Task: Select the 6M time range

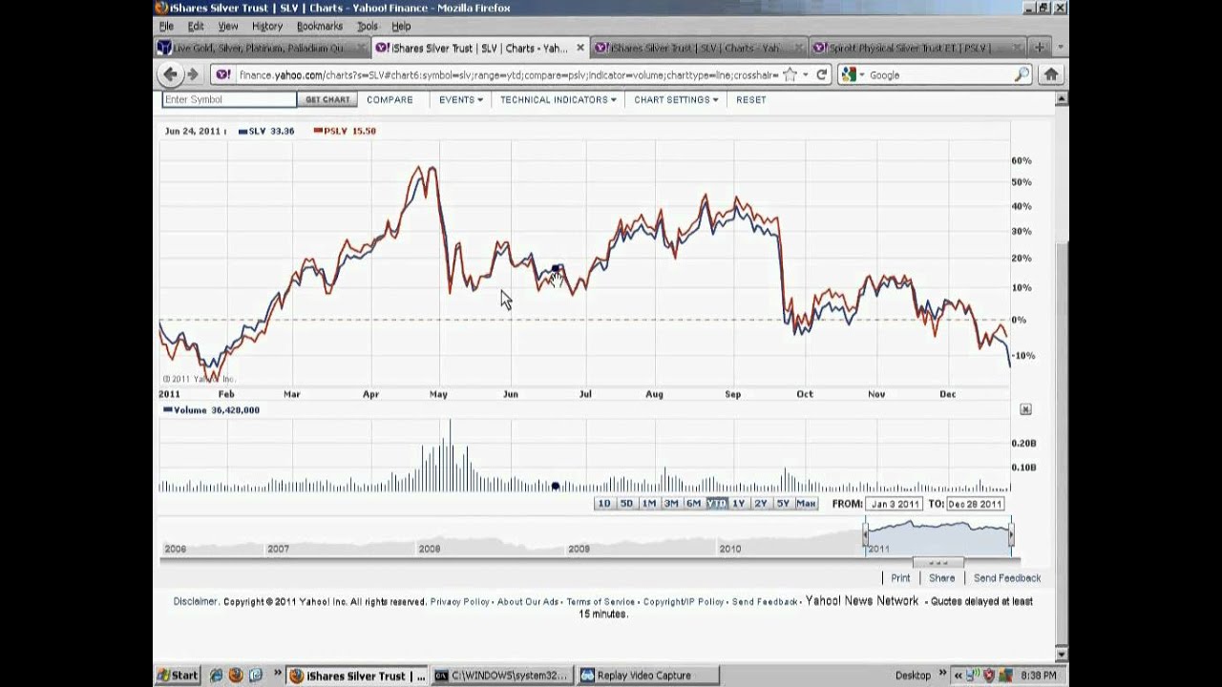Action: click(x=693, y=504)
